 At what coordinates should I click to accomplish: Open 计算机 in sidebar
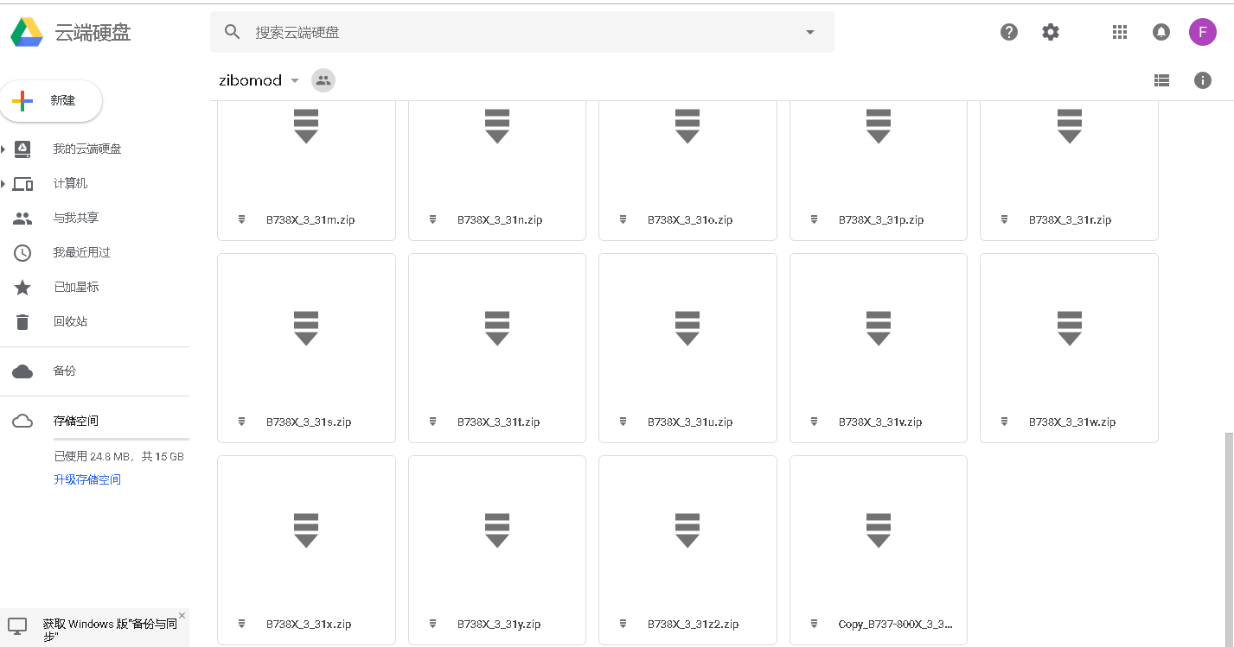[x=70, y=183]
